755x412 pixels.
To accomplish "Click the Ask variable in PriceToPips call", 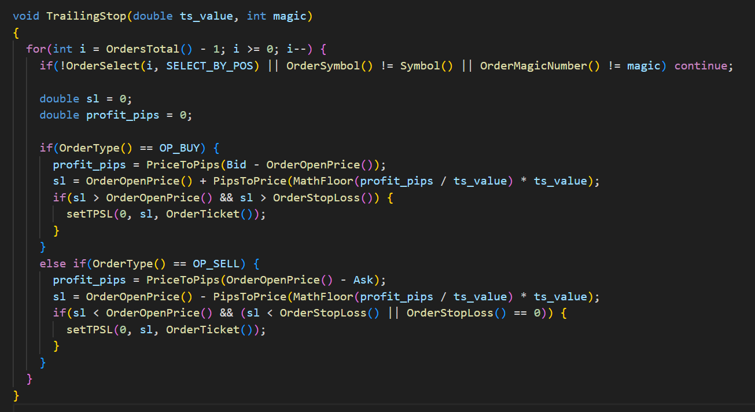I will (x=363, y=279).
